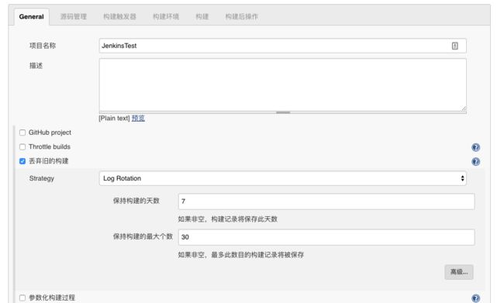Click the icon inside project name field
This screenshot has height=303, width=504.
click(455, 46)
